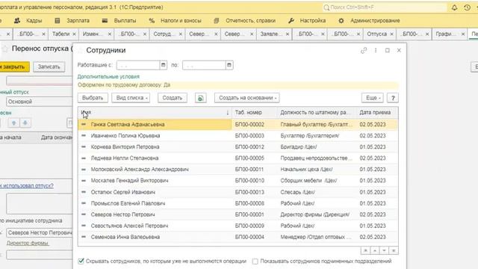Screen dimensions: 478x269
Task: Open 'Создать на основании' dropdown
Action: click(x=247, y=98)
